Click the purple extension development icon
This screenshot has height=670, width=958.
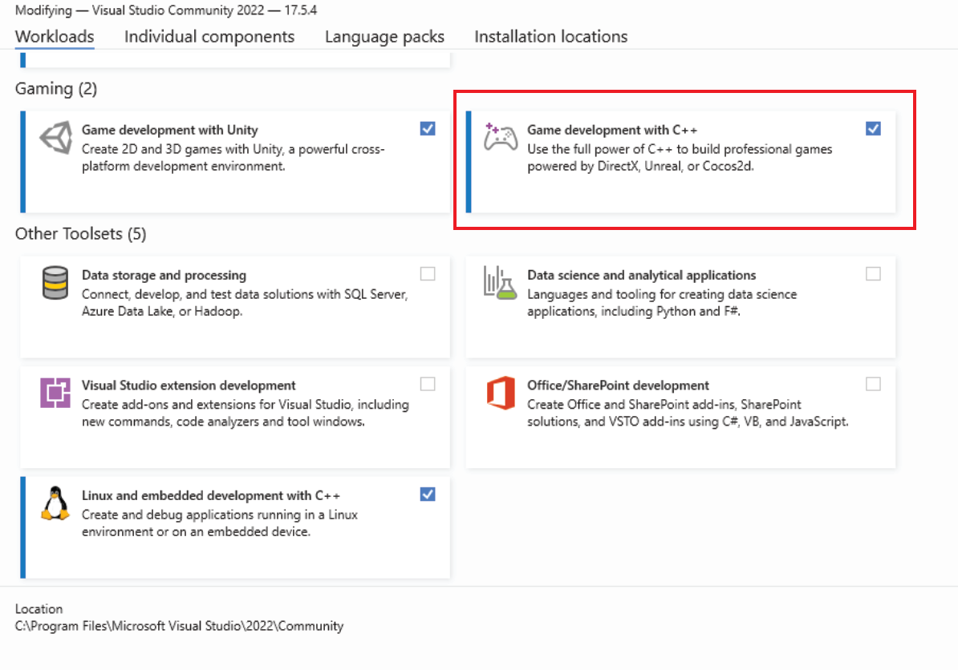point(55,393)
